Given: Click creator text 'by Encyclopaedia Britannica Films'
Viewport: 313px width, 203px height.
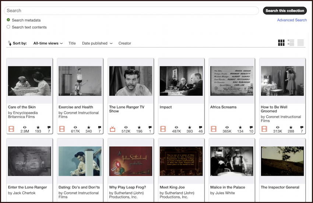Looking at the screenshot, I should (x=23, y=115).
